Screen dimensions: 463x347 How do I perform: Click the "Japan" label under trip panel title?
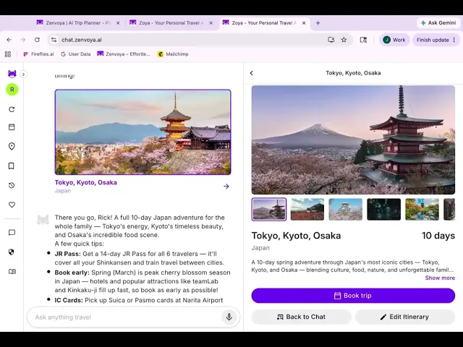point(260,248)
